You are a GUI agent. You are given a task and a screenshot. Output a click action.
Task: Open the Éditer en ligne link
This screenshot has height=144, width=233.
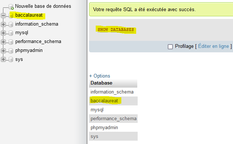213,46
